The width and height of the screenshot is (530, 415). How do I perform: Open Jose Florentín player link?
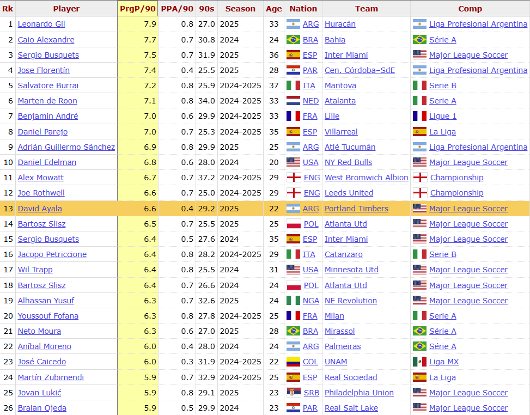[44, 70]
